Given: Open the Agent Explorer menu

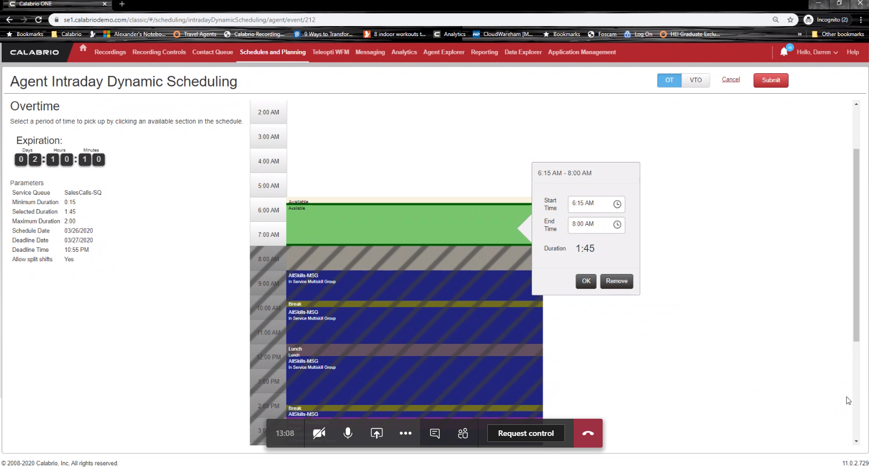Looking at the screenshot, I should tap(443, 52).
